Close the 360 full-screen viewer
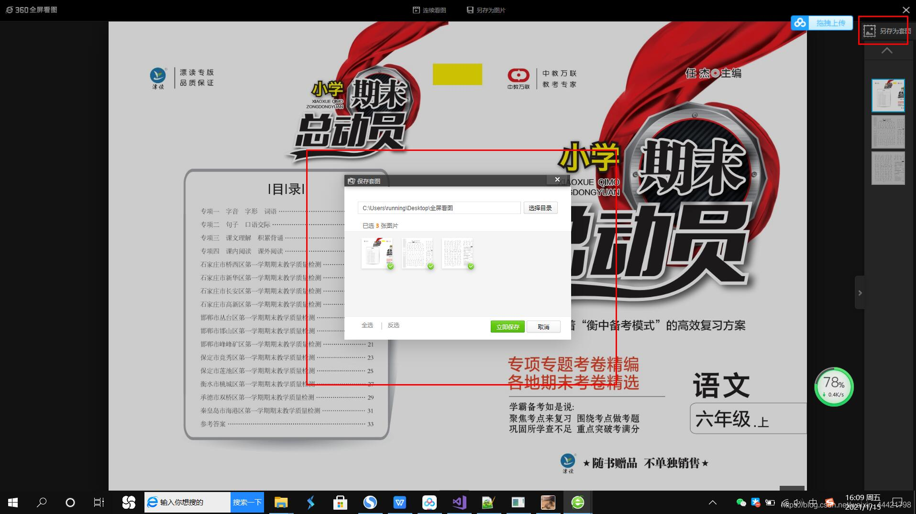The image size is (916, 514). (x=906, y=10)
